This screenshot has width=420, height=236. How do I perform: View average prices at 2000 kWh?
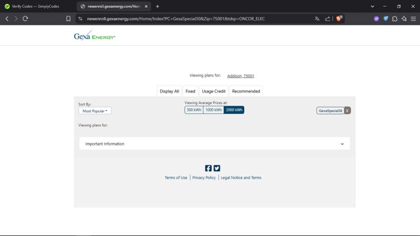tap(234, 110)
